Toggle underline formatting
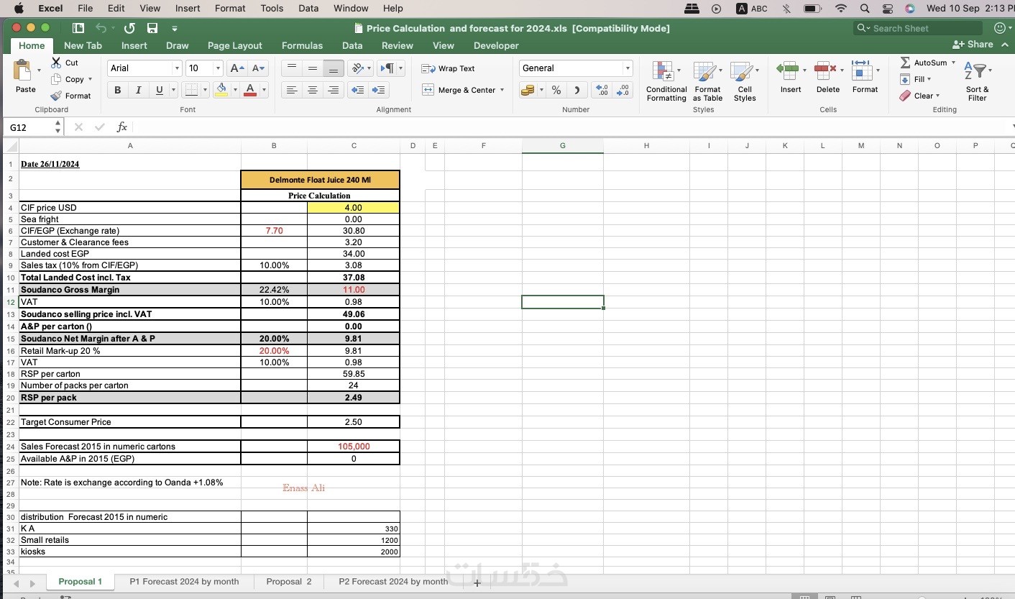 click(x=158, y=90)
